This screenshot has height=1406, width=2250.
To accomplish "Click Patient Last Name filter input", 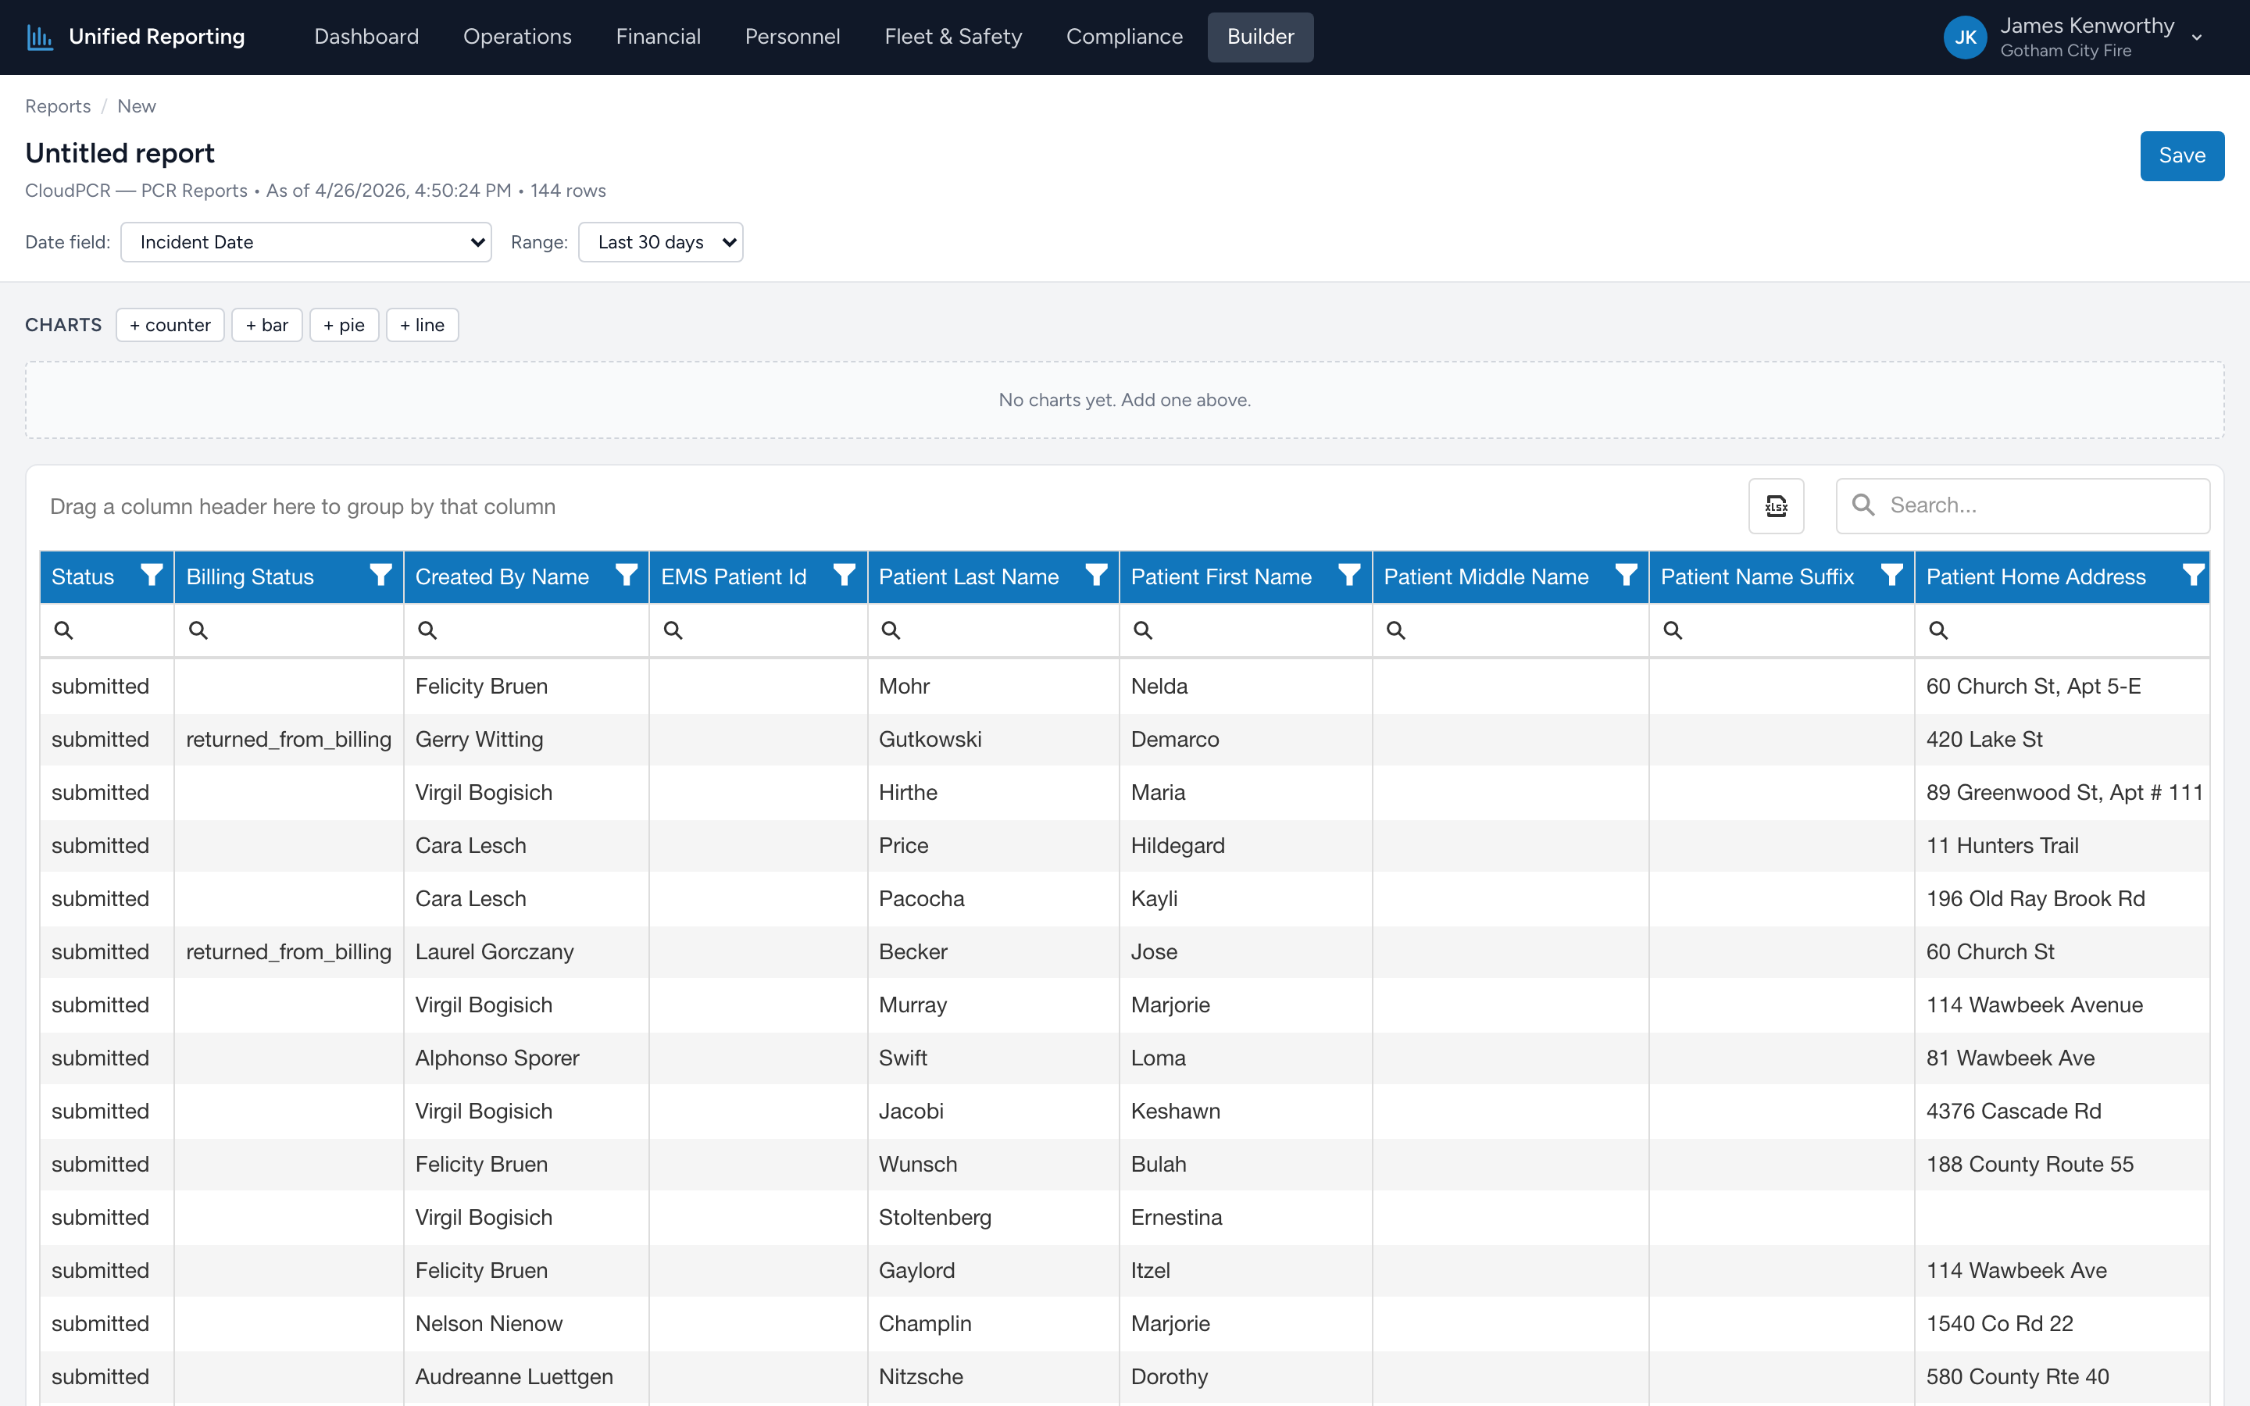I will tap(993, 630).
